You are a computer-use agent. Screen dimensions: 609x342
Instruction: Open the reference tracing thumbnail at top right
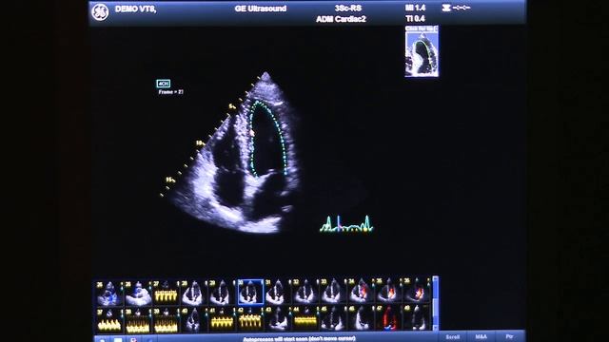coord(422,51)
